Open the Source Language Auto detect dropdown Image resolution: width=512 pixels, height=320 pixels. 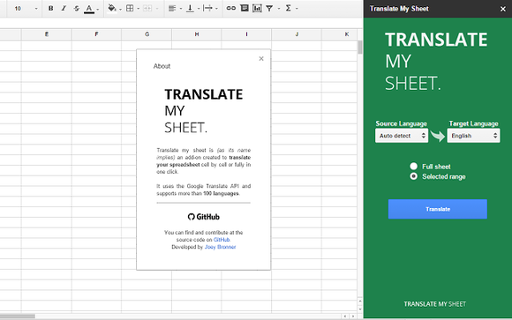pos(402,136)
